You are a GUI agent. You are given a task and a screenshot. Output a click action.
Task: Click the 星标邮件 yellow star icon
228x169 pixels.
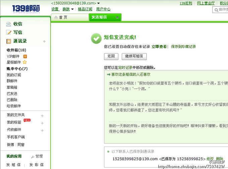coord(25,62)
